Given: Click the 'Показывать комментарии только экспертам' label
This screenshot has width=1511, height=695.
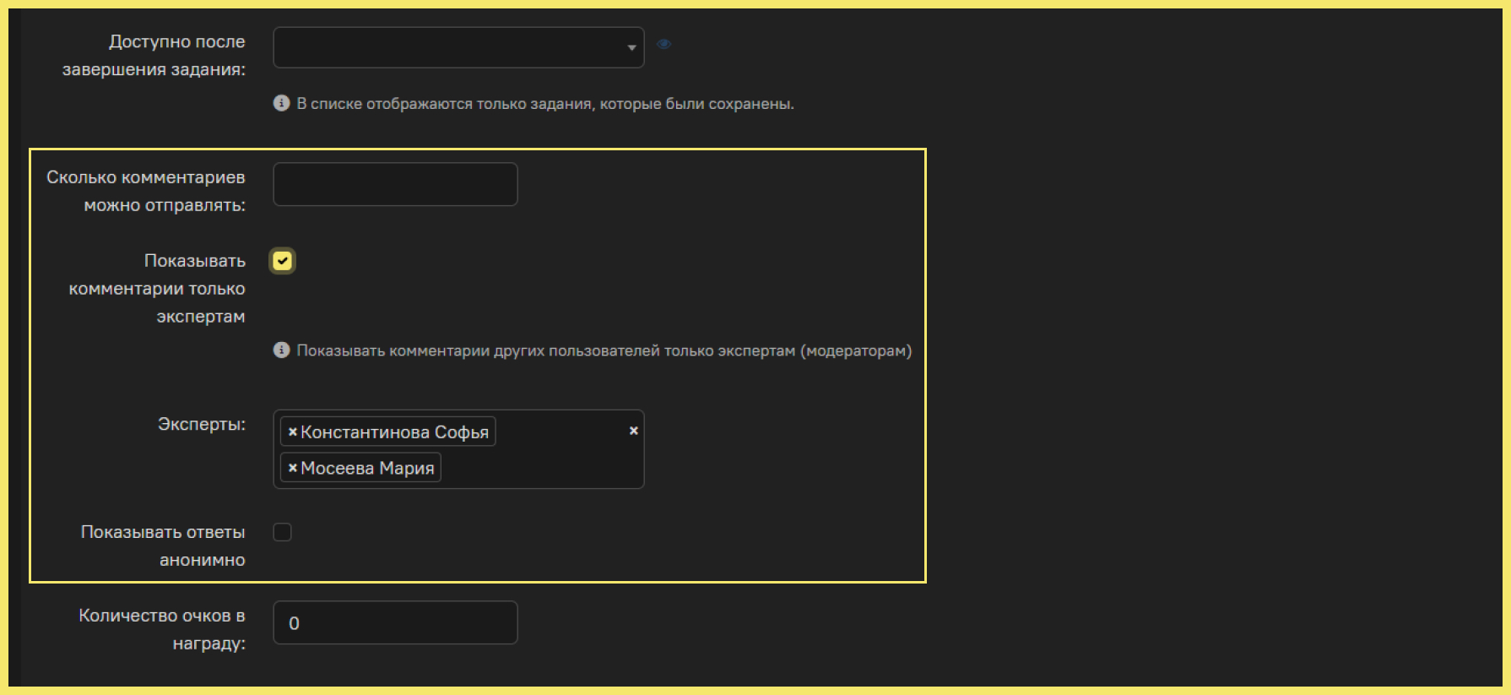Looking at the screenshot, I should [x=157, y=289].
